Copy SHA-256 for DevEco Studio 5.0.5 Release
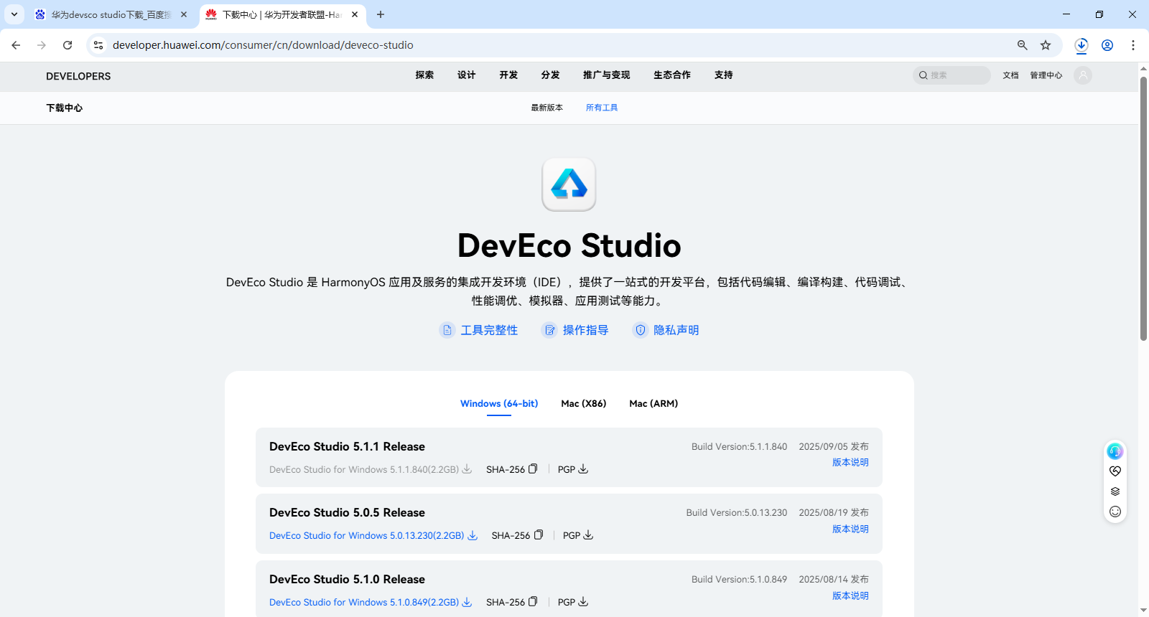Screen dimensions: 1149x617 click(539, 535)
